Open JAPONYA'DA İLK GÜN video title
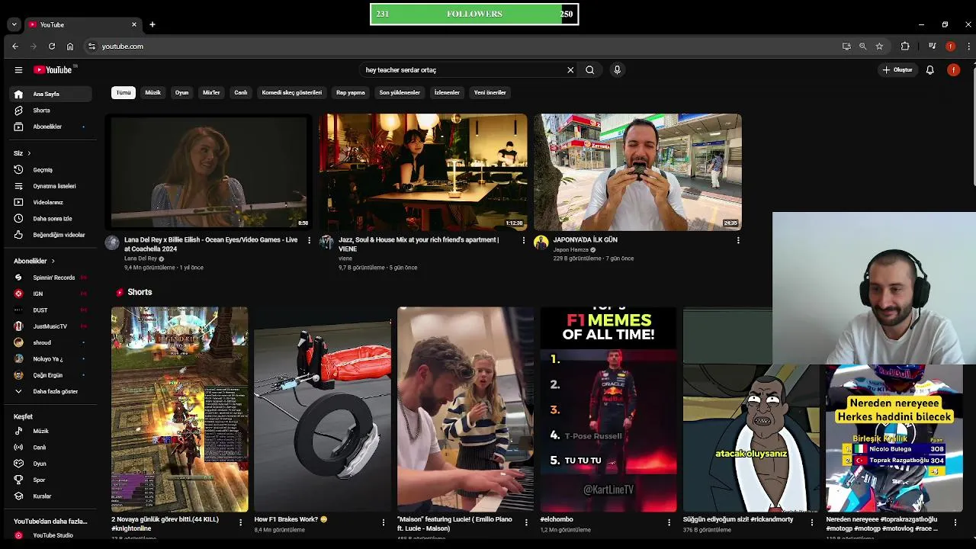The width and height of the screenshot is (976, 549). [x=585, y=239]
